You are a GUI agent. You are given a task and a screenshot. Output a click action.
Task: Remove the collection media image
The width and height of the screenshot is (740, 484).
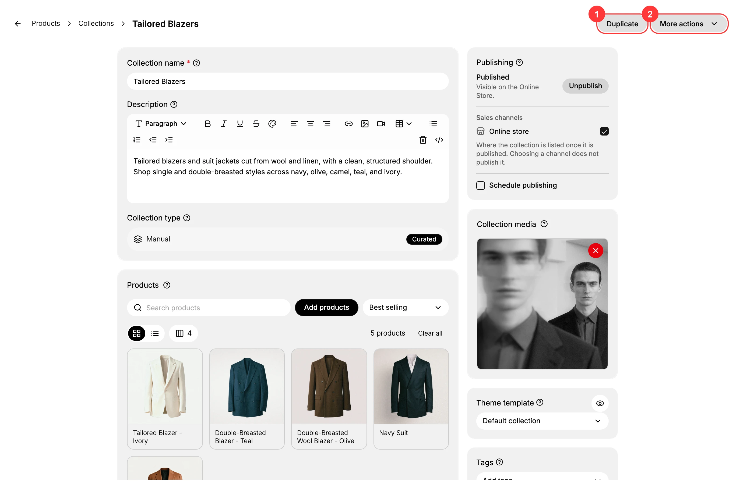[x=595, y=251]
